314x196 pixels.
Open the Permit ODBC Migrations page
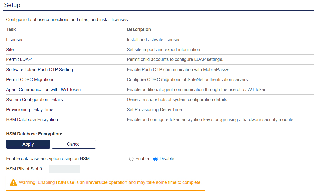[30, 80]
